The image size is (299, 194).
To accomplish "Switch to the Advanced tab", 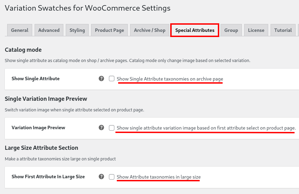I will [x=49, y=30].
